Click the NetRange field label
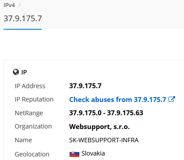The image size is (184, 160). click(x=29, y=113)
